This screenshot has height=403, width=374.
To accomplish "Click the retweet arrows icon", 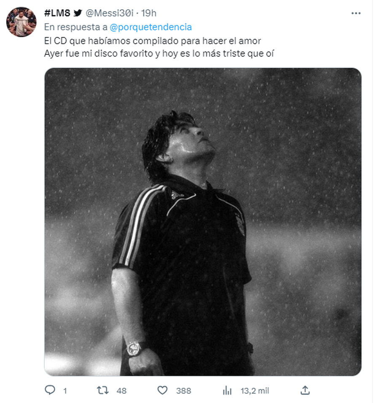I will [x=103, y=390].
